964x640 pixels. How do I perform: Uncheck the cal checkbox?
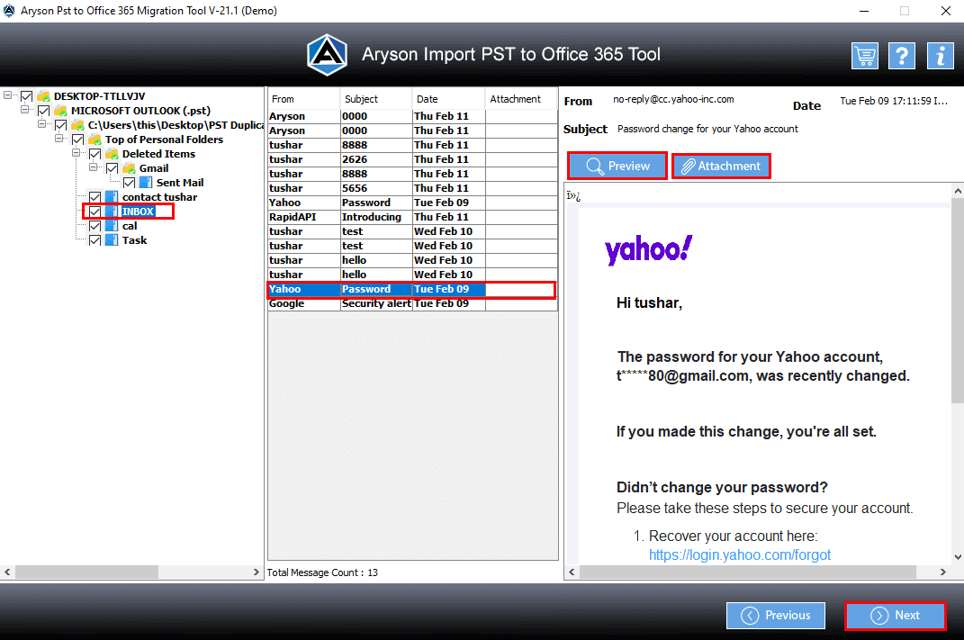pyautogui.click(x=95, y=226)
